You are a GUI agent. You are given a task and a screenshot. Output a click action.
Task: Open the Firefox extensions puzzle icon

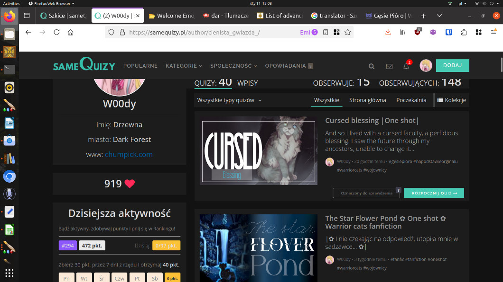464,32
